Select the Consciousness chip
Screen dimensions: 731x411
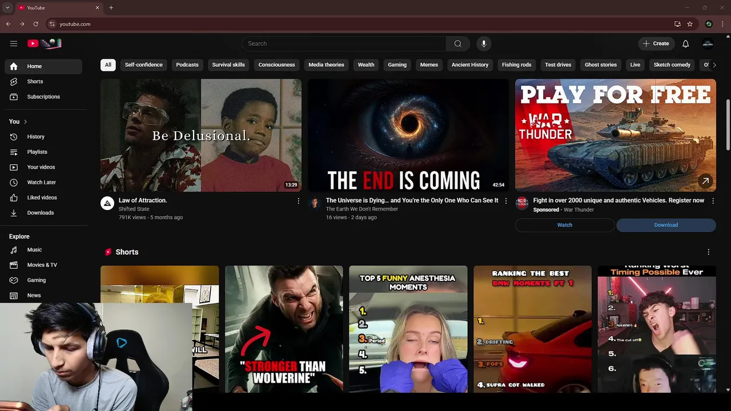click(276, 65)
